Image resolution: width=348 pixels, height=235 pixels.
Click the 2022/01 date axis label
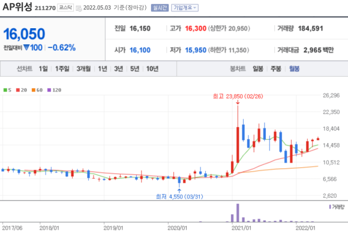(305, 228)
